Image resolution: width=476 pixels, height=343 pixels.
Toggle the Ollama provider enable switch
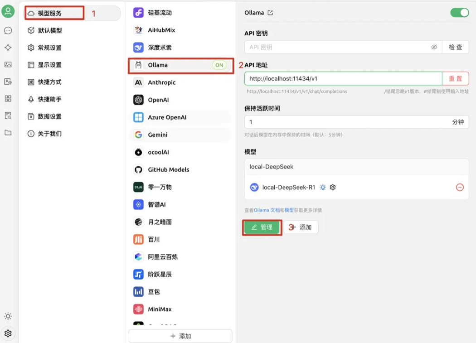pos(459,13)
